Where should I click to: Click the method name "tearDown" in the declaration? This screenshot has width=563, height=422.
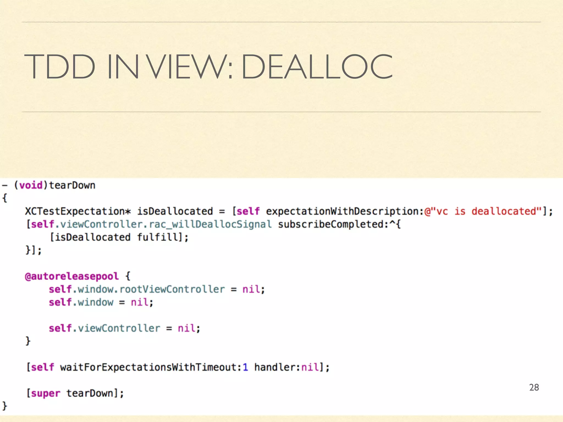click(x=72, y=185)
